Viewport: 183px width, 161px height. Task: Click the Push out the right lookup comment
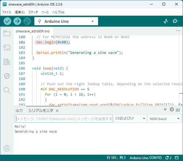111,84
